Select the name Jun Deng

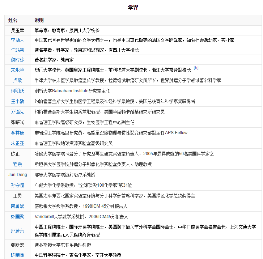18,175
